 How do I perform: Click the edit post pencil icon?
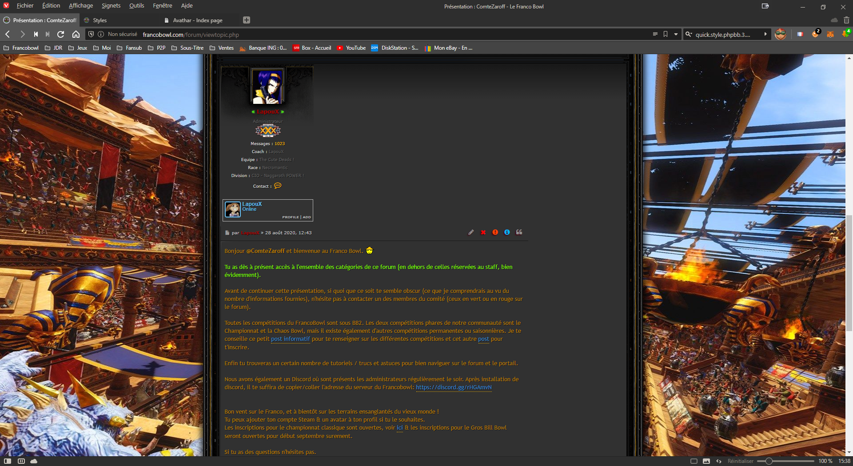(471, 233)
